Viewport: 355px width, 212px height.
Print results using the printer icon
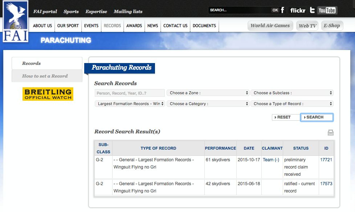pyautogui.click(x=331, y=133)
